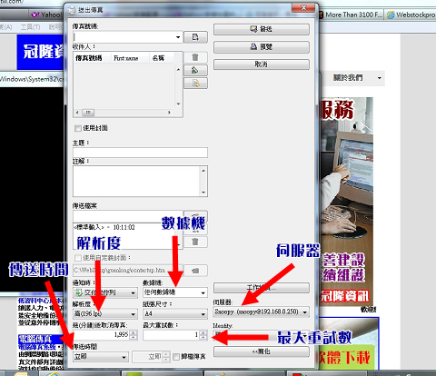Click the recipients list horizontal scrollbar thumb
Viewport: 436px width, 376px height.
coord(88,113)
